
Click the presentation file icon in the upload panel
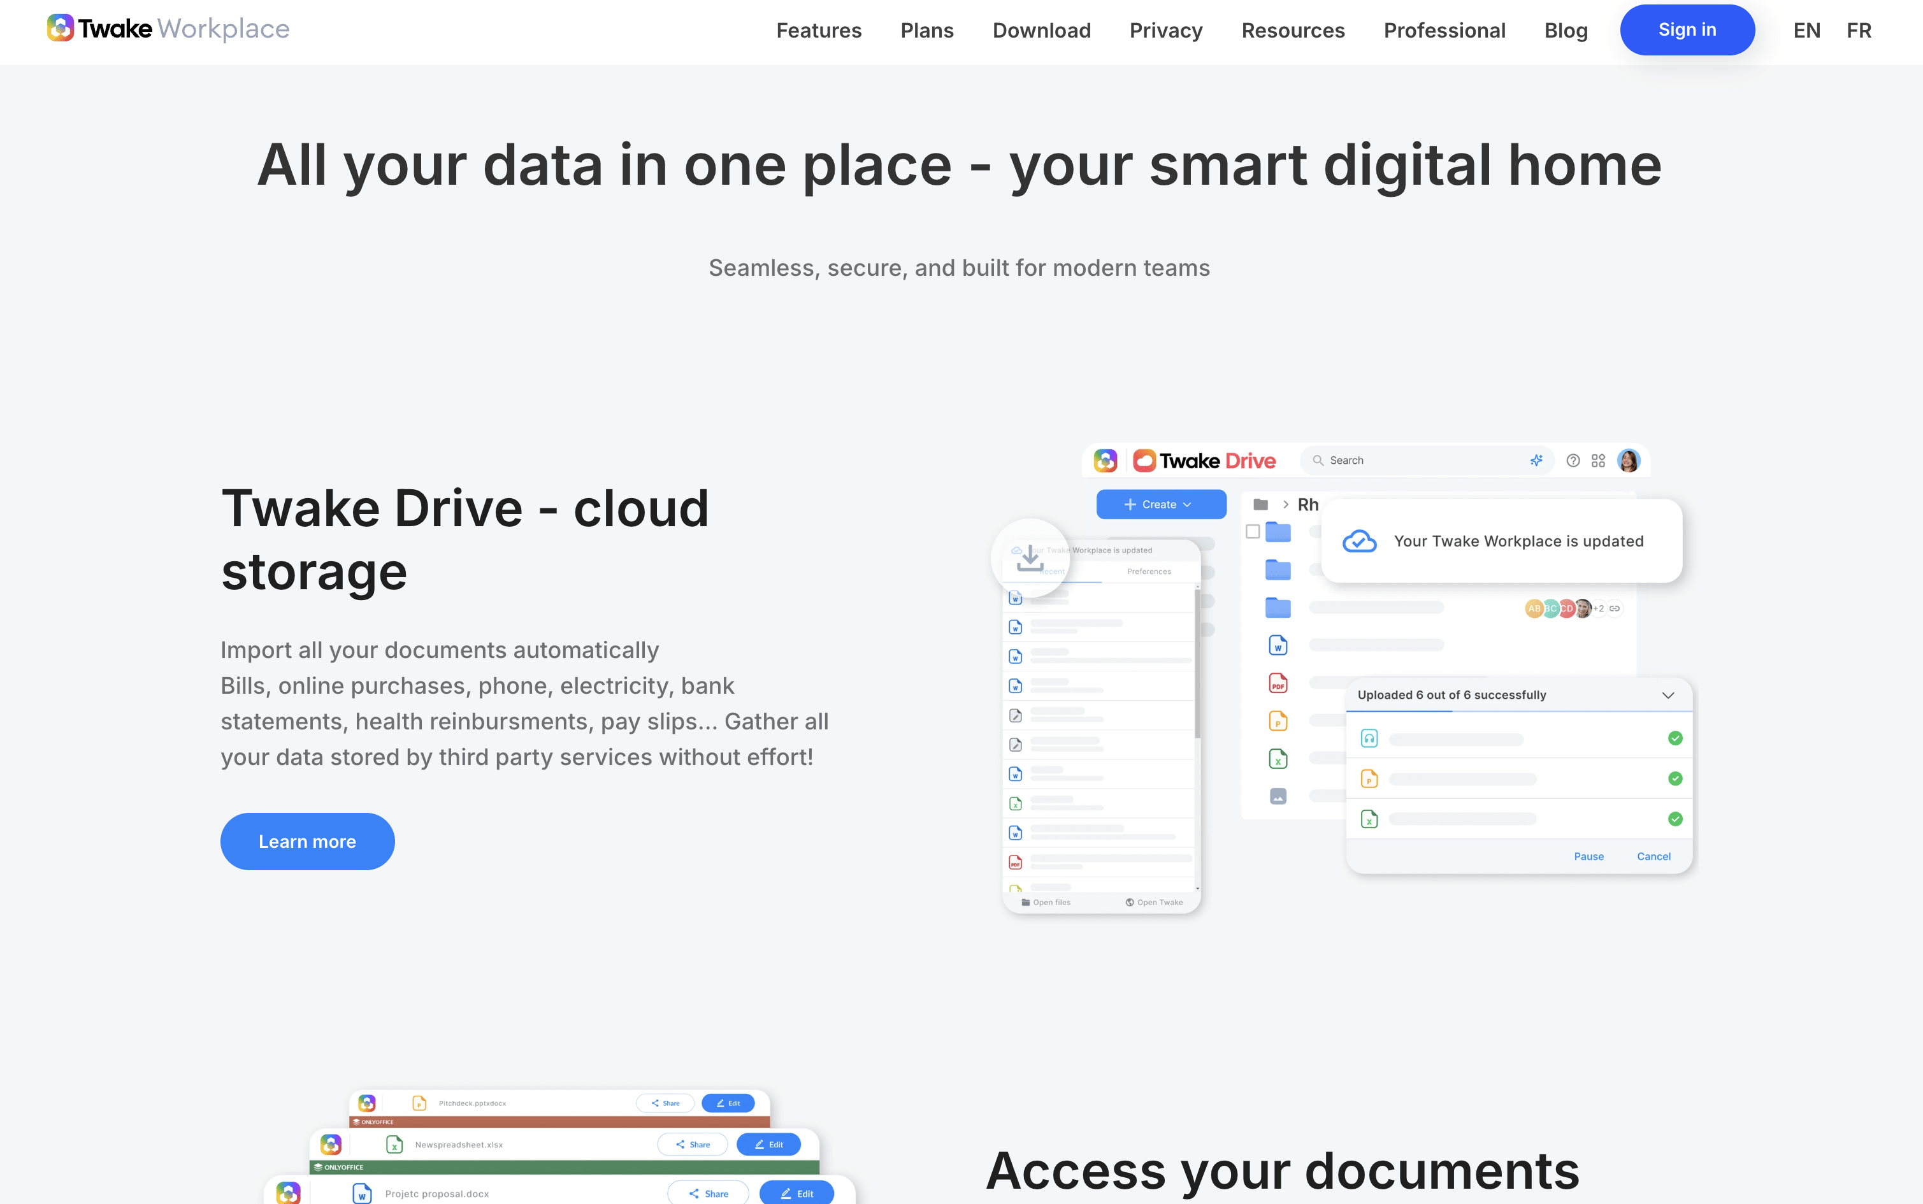click(1369, 778)
